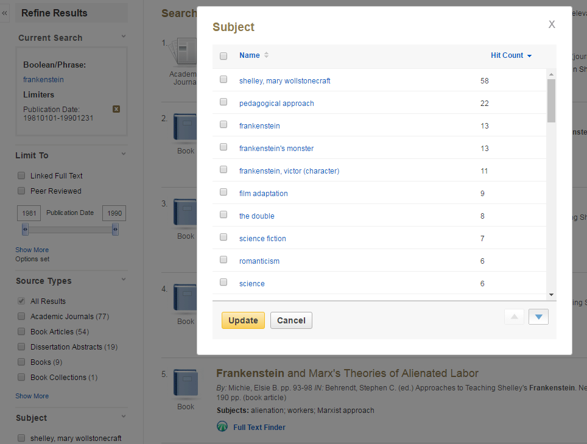Go to previous page of subjects arrow
The width and height of the screenshot is (587, 444).
514,317
